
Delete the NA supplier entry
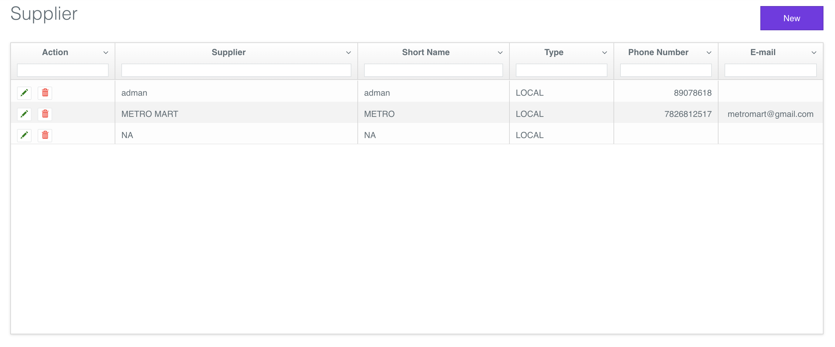(45, 135)
